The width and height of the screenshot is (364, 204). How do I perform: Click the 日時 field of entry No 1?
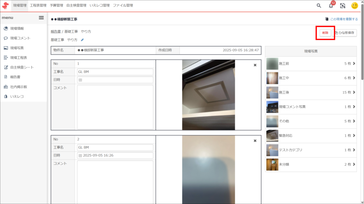[115, 80]
